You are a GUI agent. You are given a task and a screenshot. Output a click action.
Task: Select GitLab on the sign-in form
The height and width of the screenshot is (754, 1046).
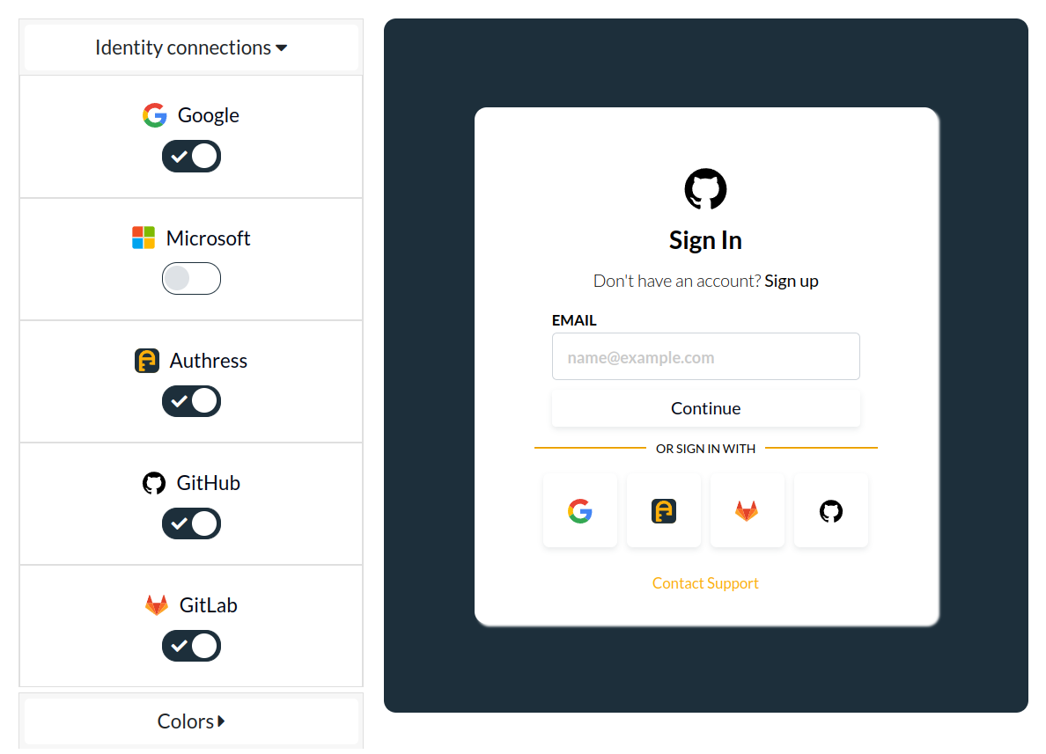(x=747, y=510)
